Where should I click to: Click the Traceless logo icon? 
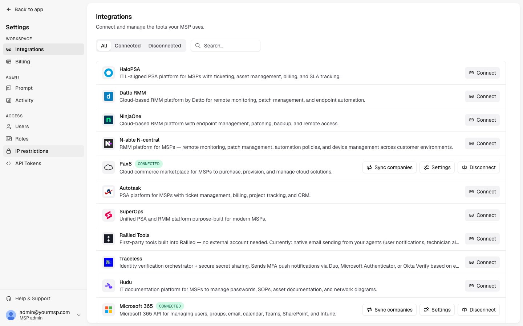(x=109, y=262)
